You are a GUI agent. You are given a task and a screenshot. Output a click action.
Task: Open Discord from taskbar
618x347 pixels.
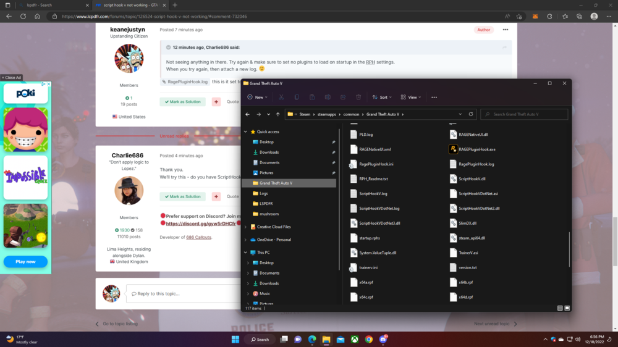[x=383, y=339]
